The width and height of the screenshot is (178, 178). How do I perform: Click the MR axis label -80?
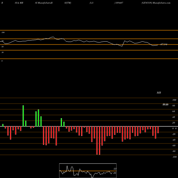(174, 151)
